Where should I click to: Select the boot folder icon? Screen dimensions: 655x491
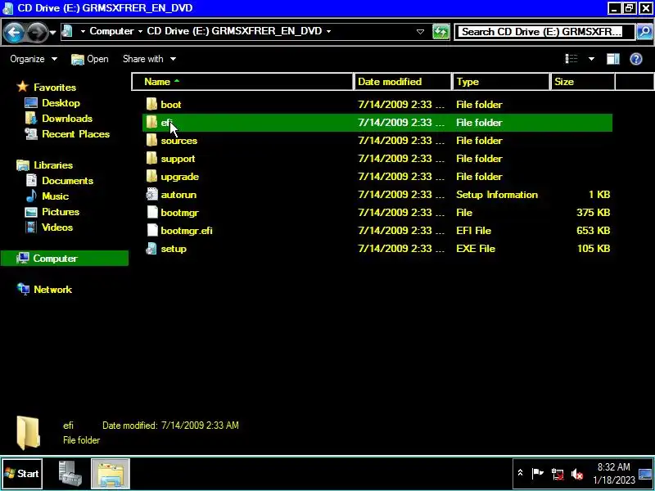point(152,105)
